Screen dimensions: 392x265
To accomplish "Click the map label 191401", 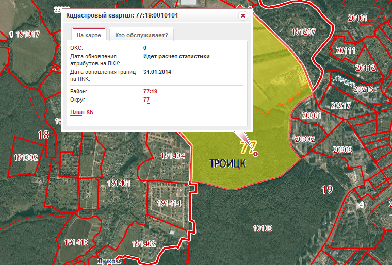I will [119, 184].
